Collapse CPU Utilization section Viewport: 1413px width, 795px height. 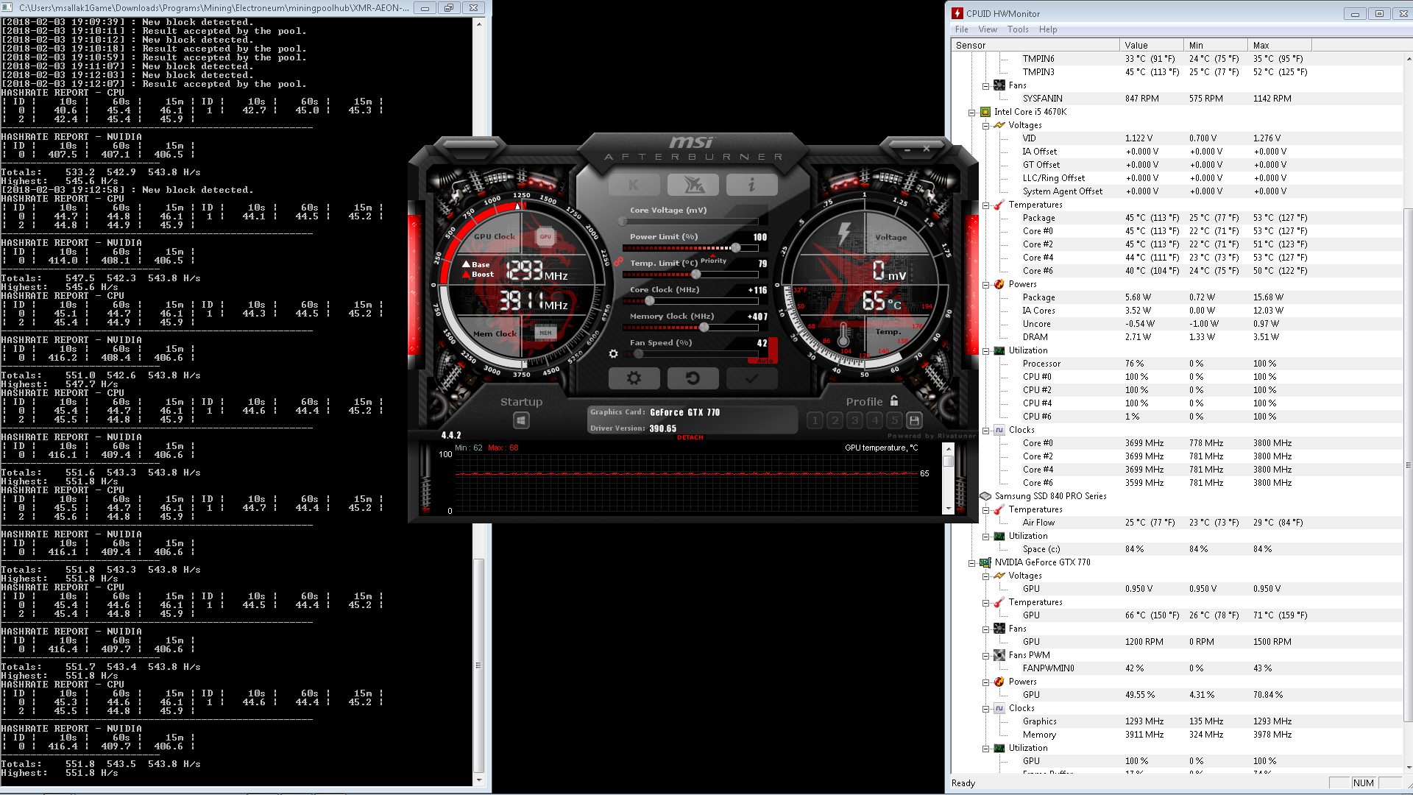[x=985, y=351]
